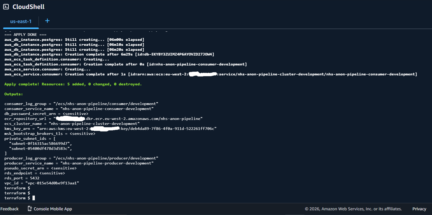Click the db_password_secret_arn sensitive line

point(46,114)
